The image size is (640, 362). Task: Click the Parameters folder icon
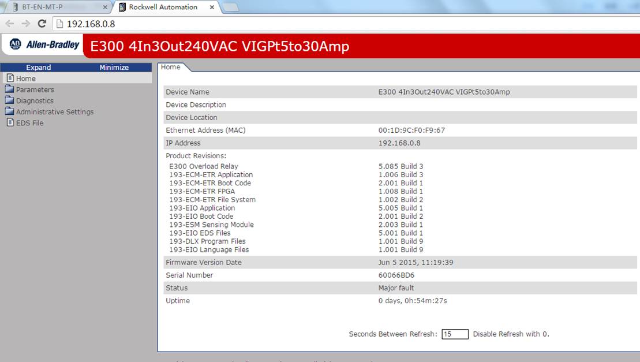9,89
